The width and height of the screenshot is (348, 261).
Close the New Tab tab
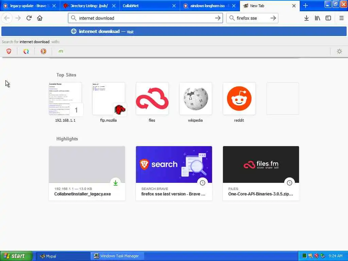(294, 6)
